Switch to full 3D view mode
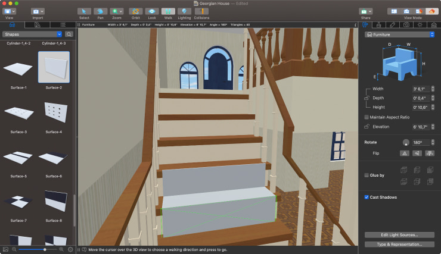This screenshot has height=254, width=441. pos(431,11)
